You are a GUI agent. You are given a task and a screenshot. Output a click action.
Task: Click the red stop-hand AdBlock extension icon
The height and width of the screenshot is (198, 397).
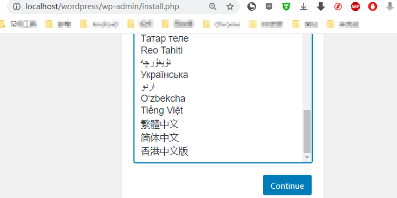[373, 7]
